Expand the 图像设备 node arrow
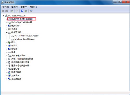 (6, 69)
